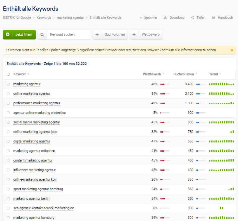Sort by Wettbewerb column header

(x=152, y=74)
